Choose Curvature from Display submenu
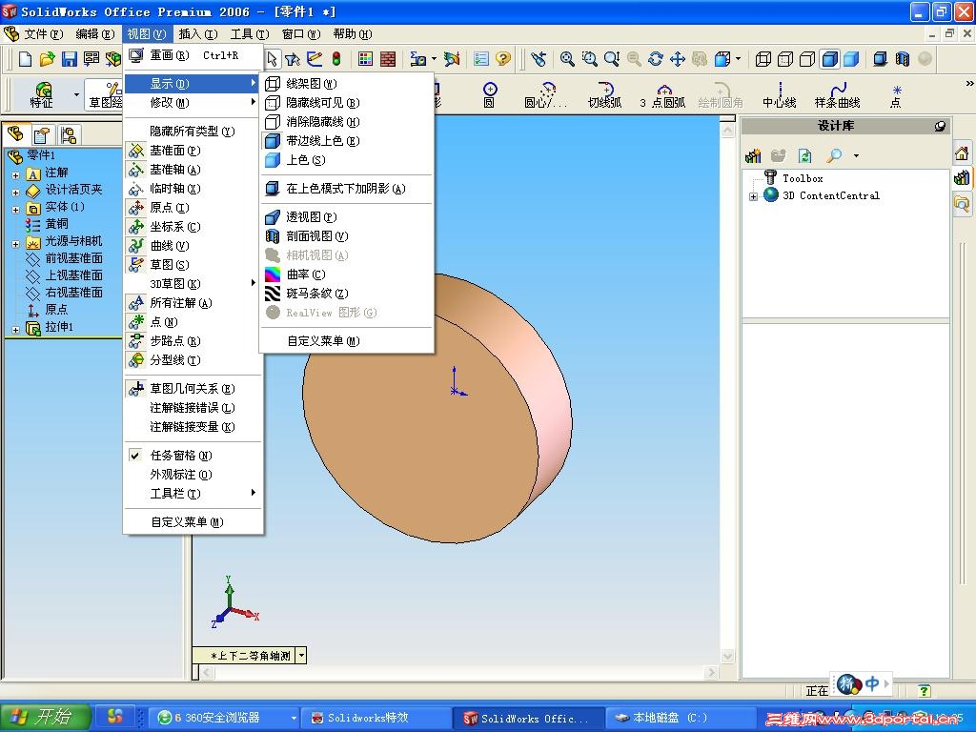 point(346,274)
